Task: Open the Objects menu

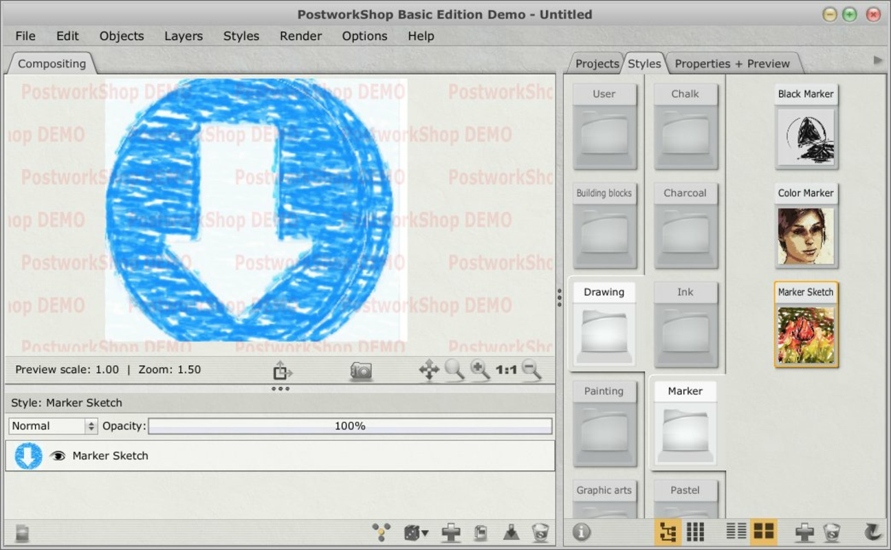Action: (x=122, y=36)
